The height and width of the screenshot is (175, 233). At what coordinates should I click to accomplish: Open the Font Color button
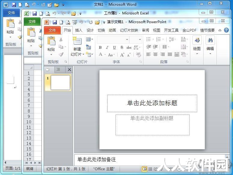(102, 54)
